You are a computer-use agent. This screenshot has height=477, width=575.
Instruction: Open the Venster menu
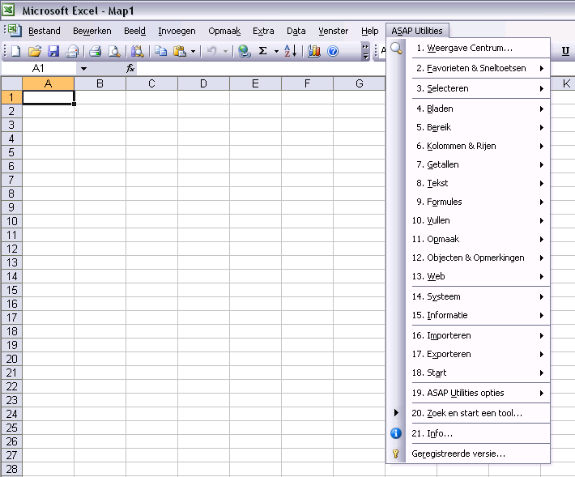pyautogui.click(x=333, y=31)
